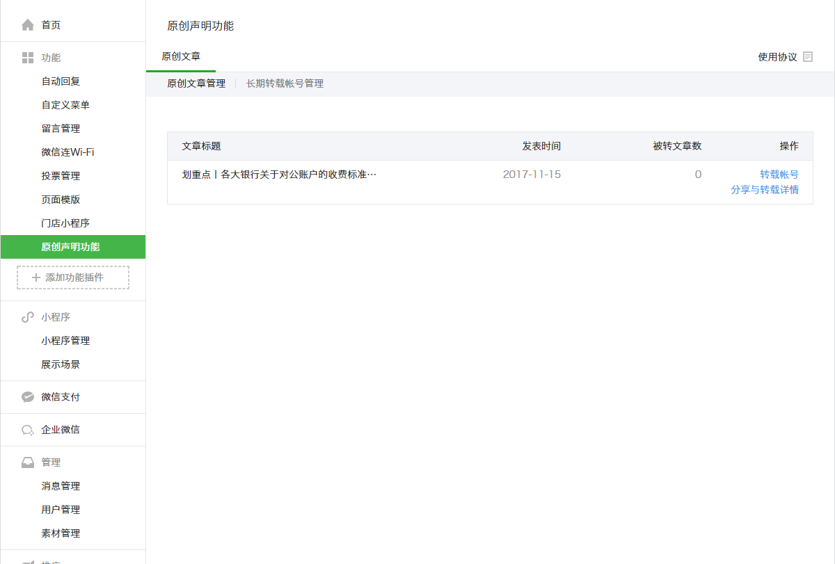This screenshot has width=835, height=564.
Task: Open 展示场景 in the sidebar
Action: coord(61,364)
